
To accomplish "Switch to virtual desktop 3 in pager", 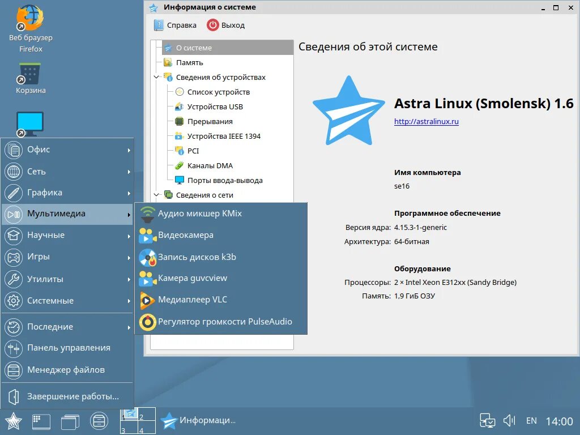I will tap(129, 427).
